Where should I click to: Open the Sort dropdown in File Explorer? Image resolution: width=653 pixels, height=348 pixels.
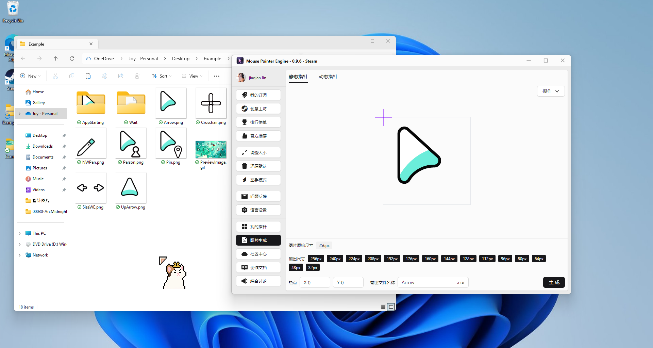point(162,76)
